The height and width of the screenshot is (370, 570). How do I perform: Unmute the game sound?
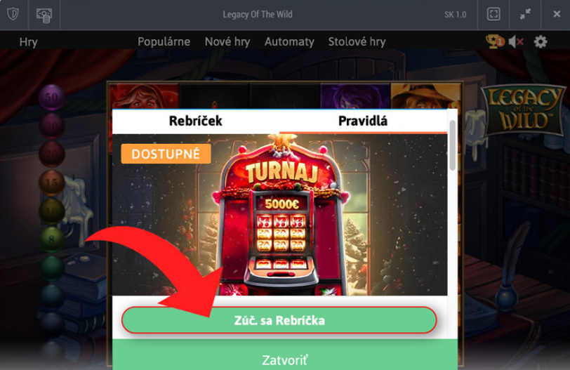coord(516,42)
